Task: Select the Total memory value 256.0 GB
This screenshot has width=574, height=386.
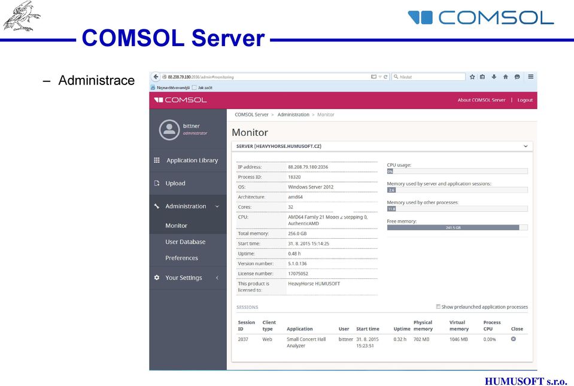Action: [297, 233]
